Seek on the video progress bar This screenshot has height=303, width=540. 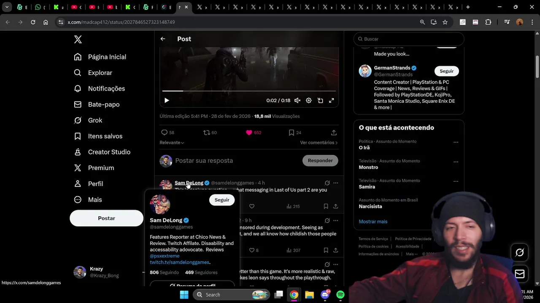click(249, 91)
